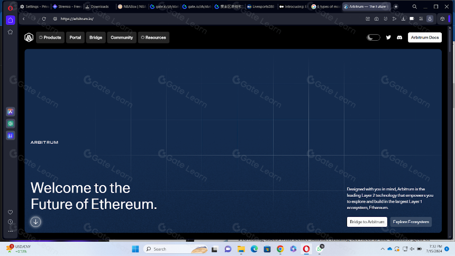Switch to the Downloads browser tab
The height and width of the screenshot is (256, 455).
(99, 7)
